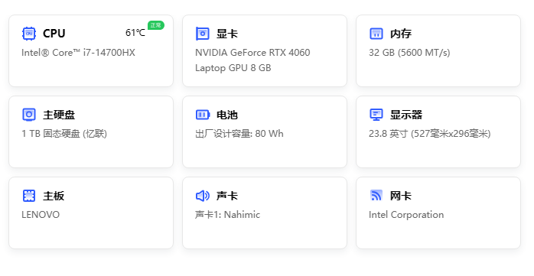Screen dimensions: 534x276
Task: Select Intel Corporation network text
Action: 406,214
